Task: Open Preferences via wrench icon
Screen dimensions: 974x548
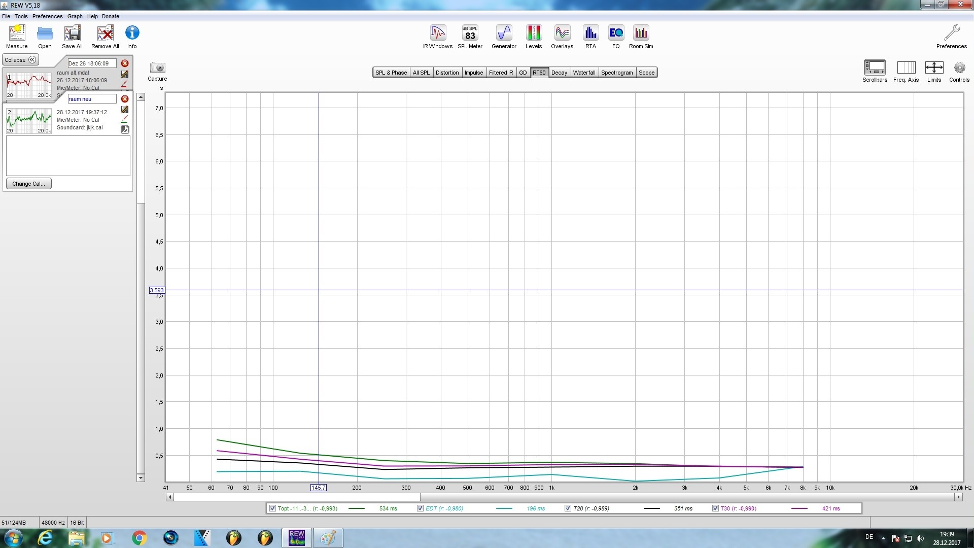Action: click(x=952, y=37)
